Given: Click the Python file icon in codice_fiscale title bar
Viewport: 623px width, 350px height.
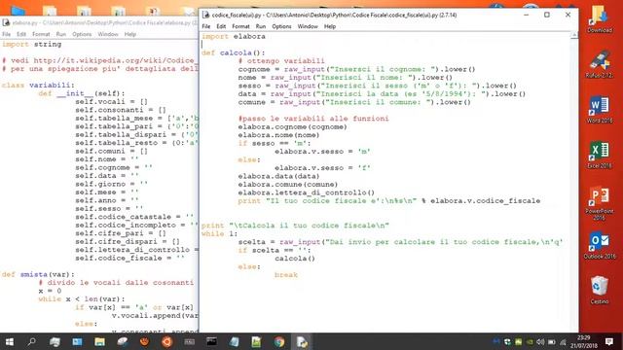Looking at the screenshot, I should pos(205,16).
